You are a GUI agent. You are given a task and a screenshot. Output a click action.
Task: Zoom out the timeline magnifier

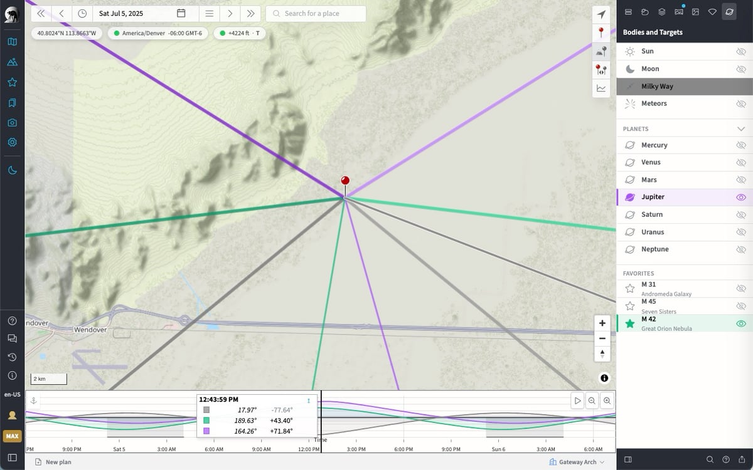coord(592,401)
